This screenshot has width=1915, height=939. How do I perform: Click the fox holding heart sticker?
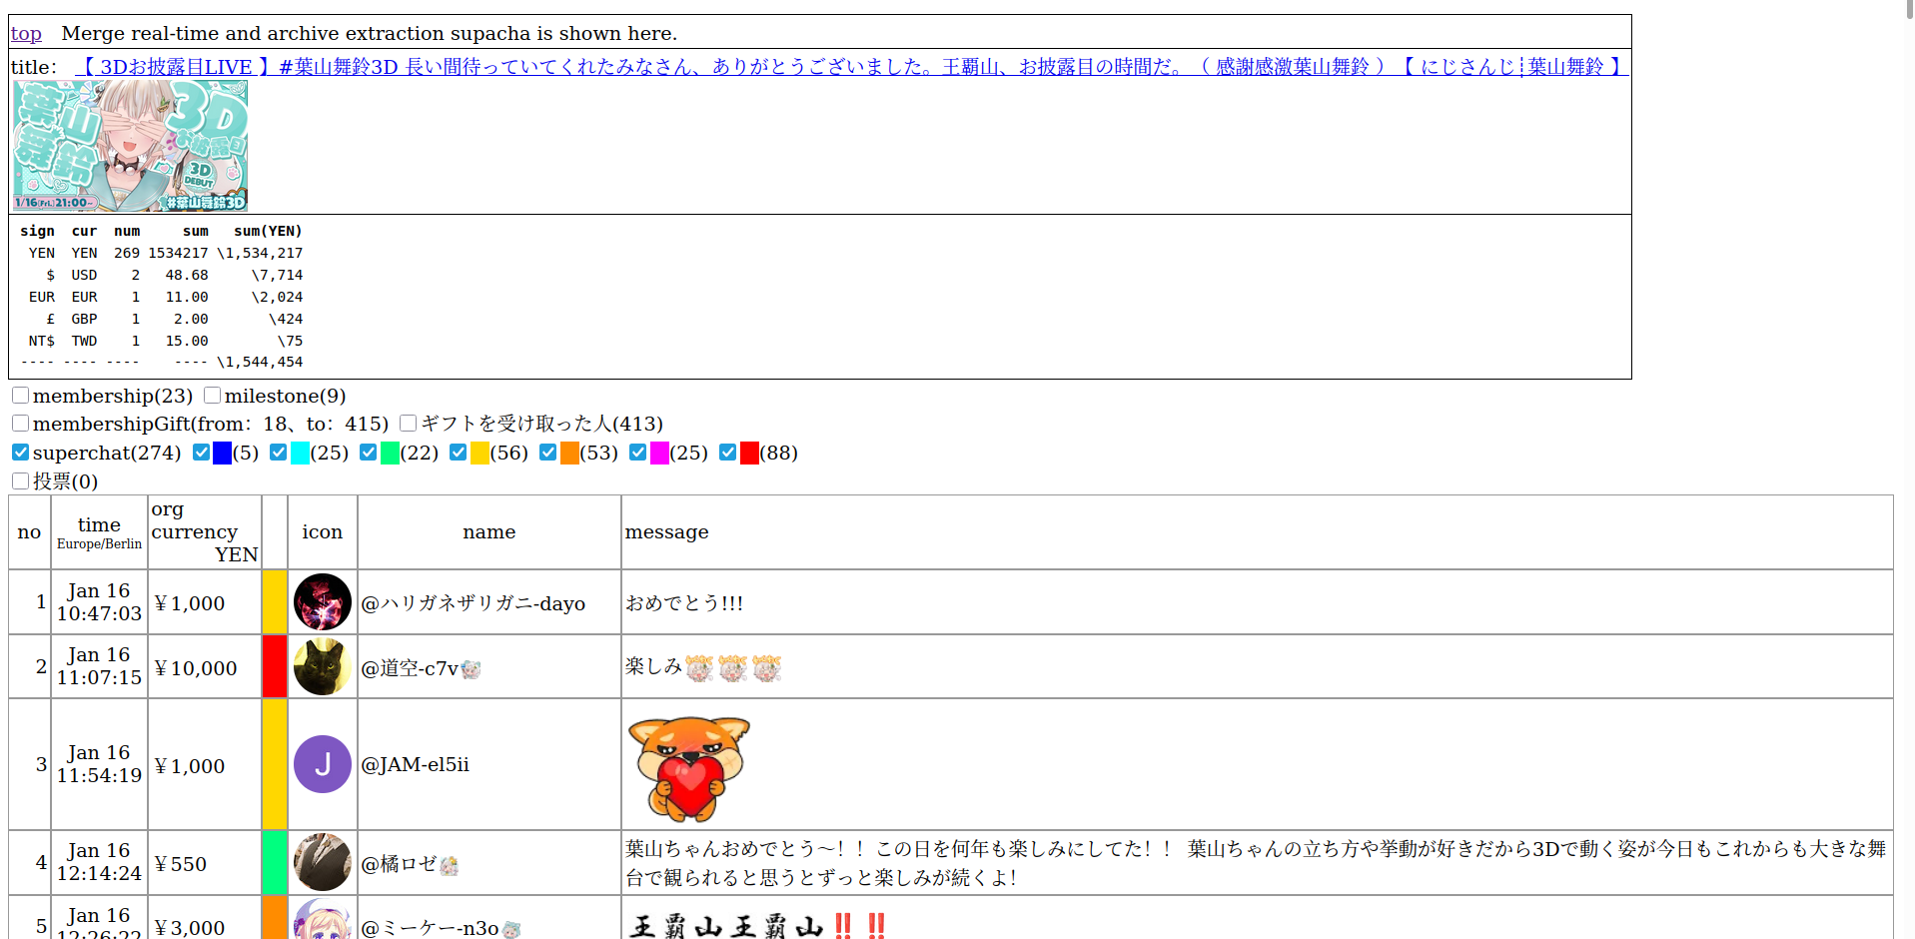coord(688,767)
